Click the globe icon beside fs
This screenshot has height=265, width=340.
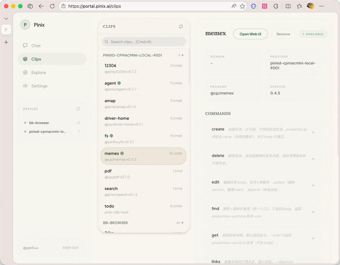coord(111,136)
